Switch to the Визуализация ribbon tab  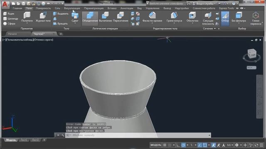(x=72, y=8)
